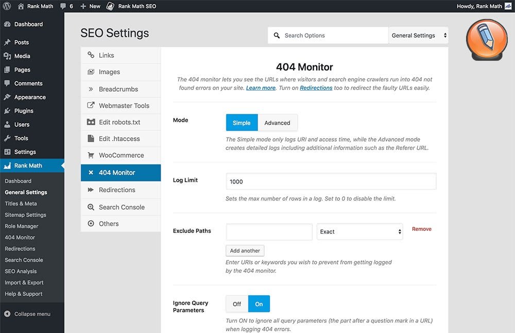Click Search Console in admin submenu
The image size is (515, 333).
click(x=24, y=260)
